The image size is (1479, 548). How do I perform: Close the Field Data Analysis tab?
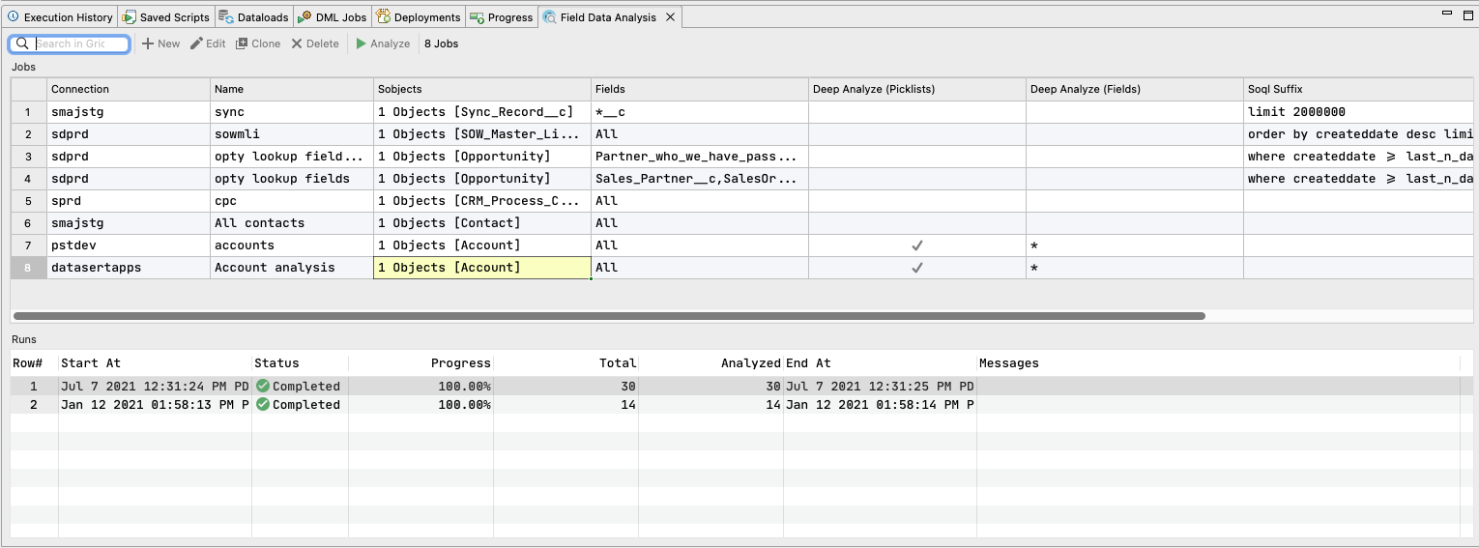669,17
